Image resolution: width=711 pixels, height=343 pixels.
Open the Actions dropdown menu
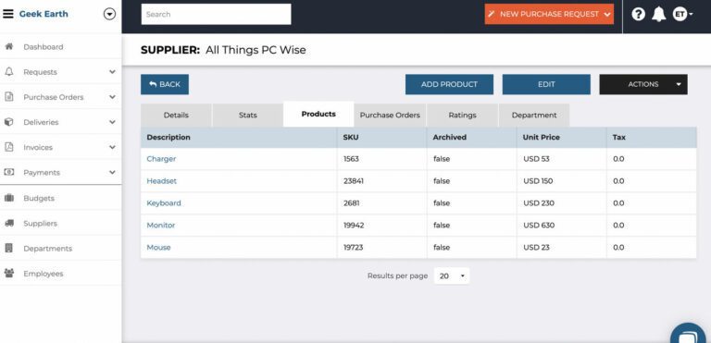click(x=643, y=84)
